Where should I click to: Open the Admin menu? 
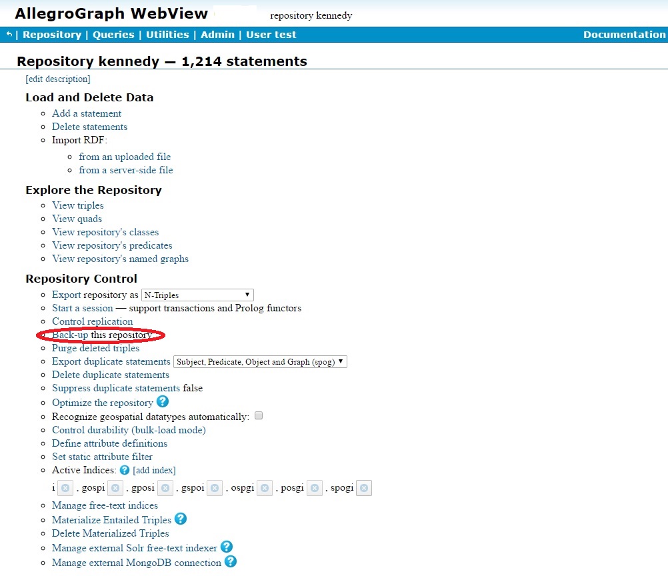pyautogui.click(x=217, y=35)
